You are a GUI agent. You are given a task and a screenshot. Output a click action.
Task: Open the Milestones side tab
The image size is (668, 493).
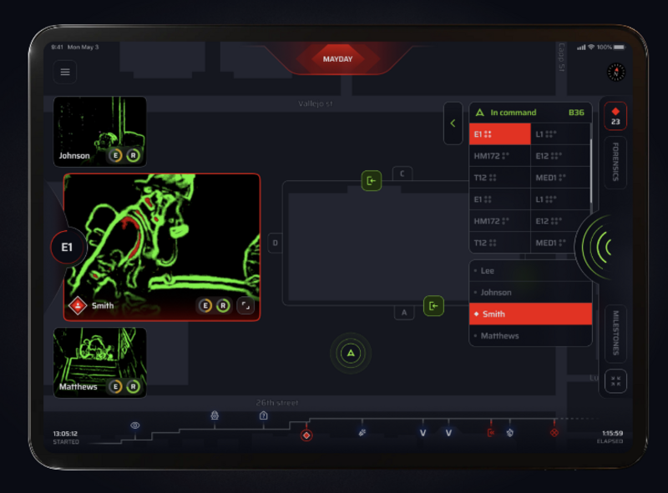pos(615,333)
